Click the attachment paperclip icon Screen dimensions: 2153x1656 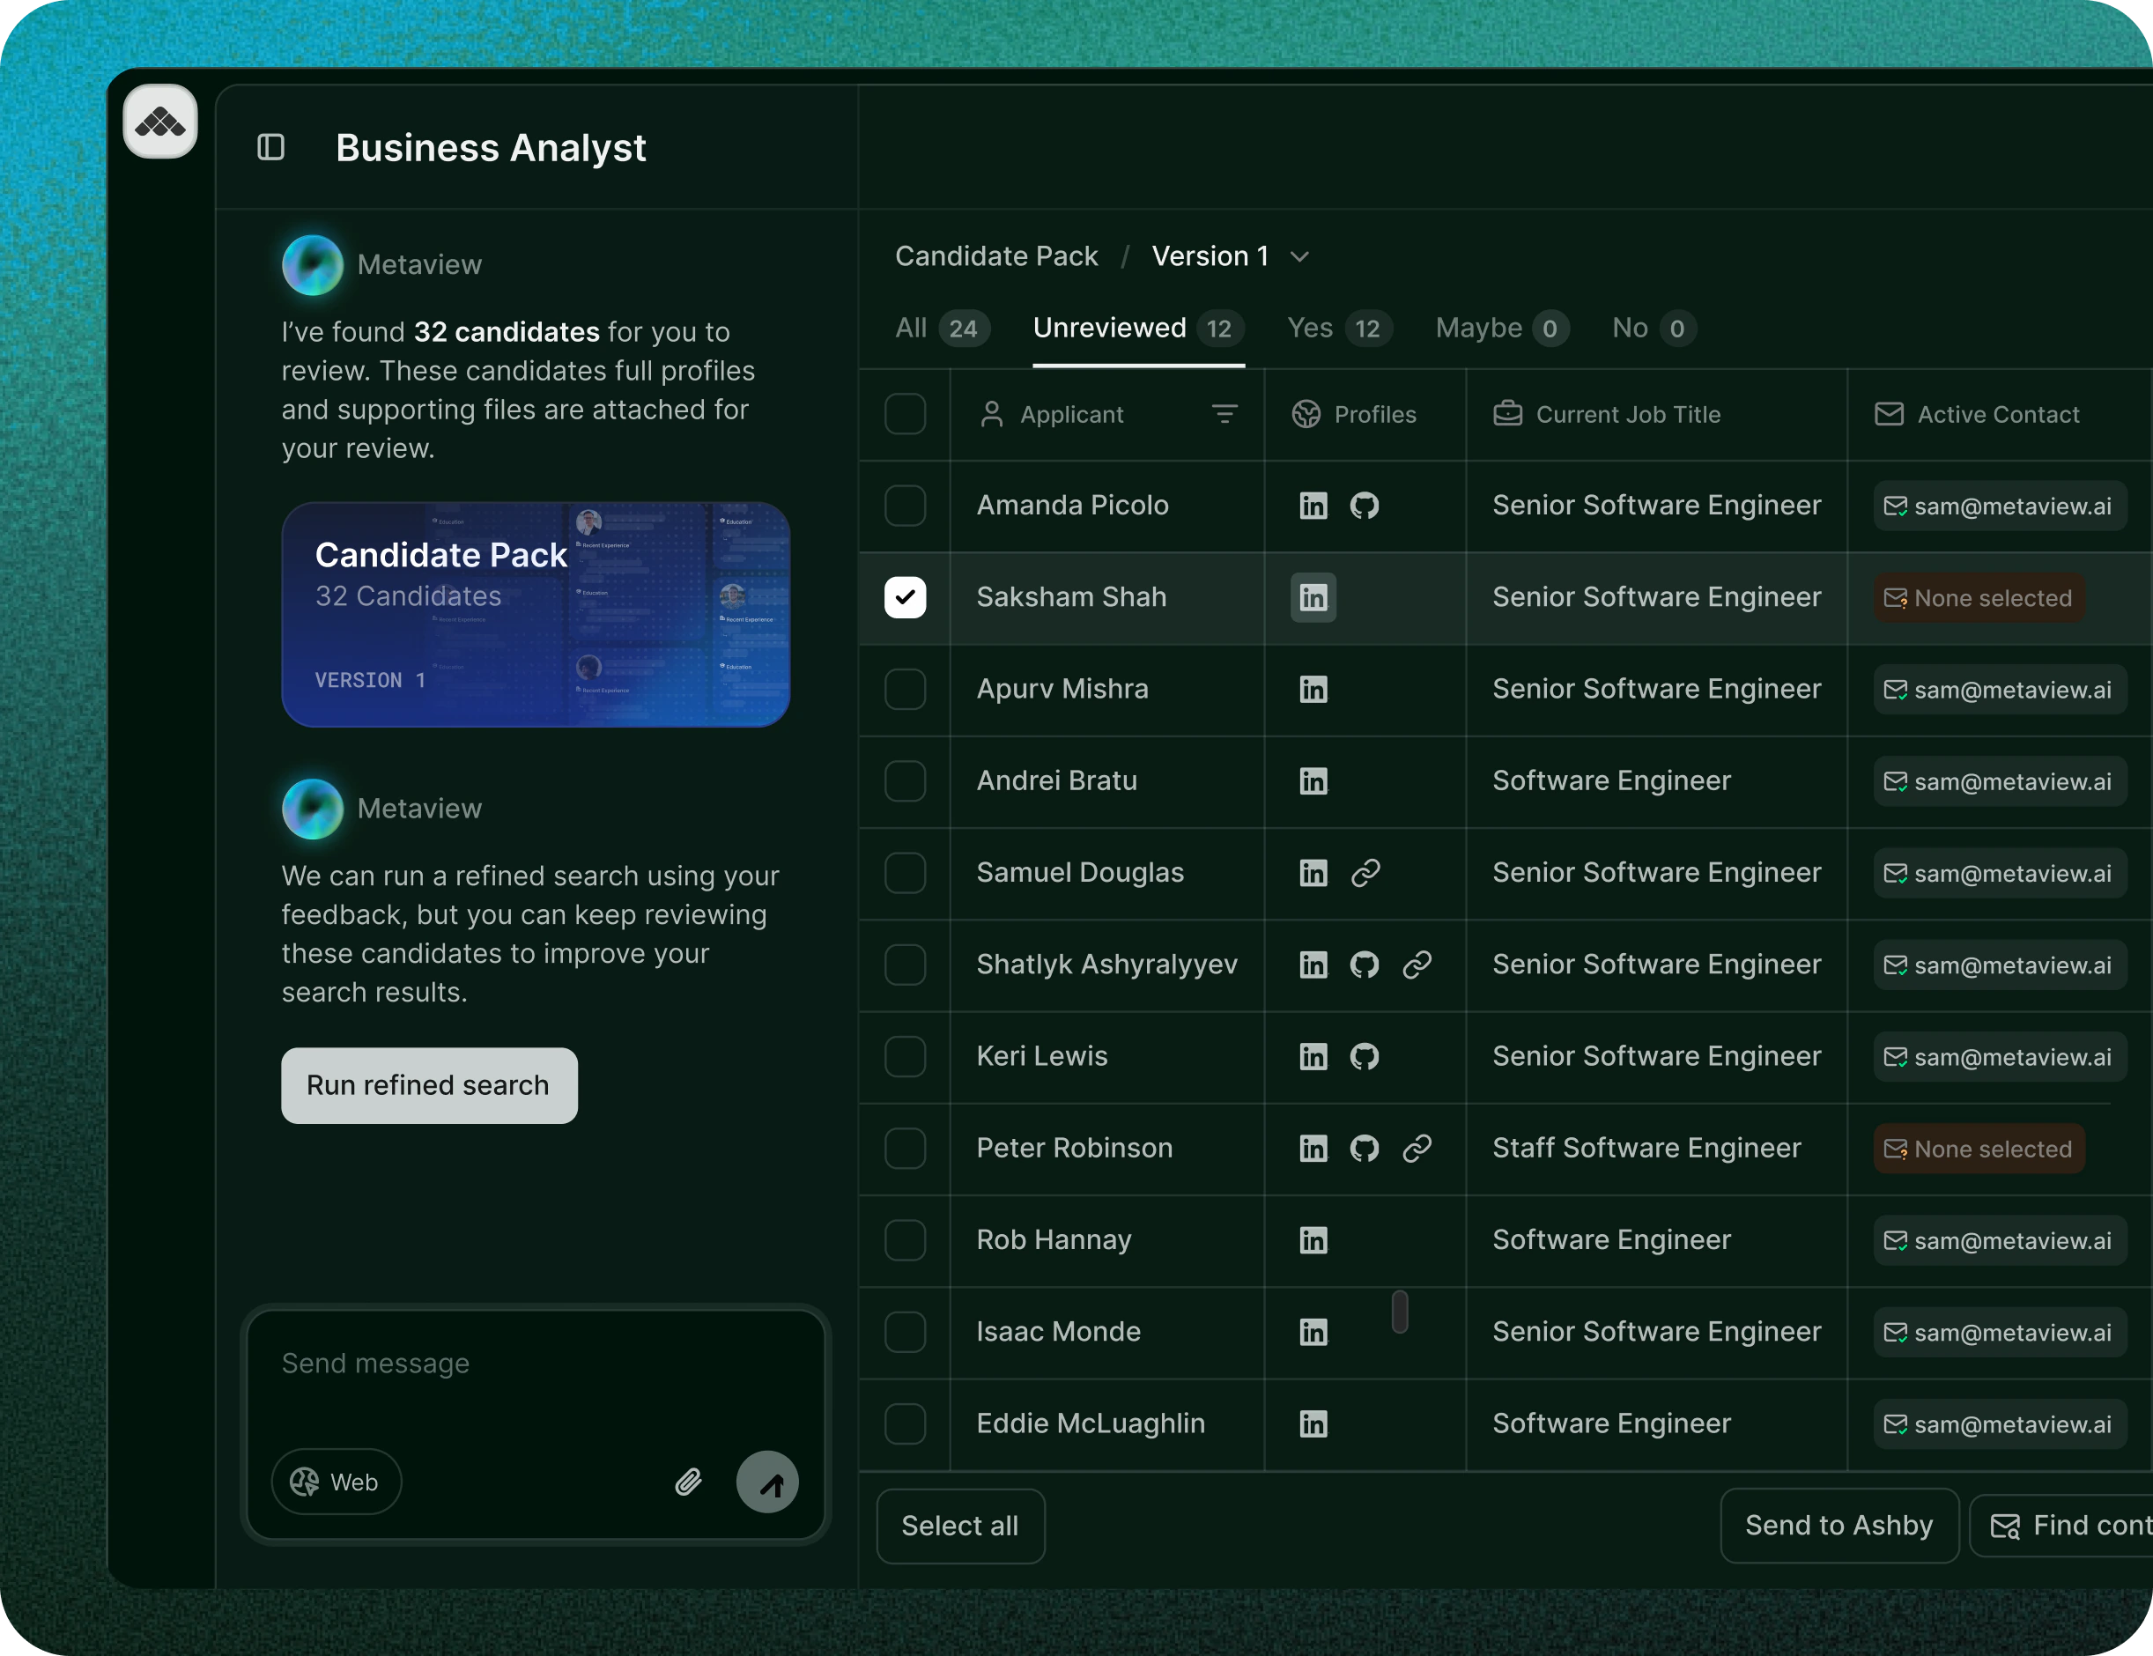click(688, 1482)
